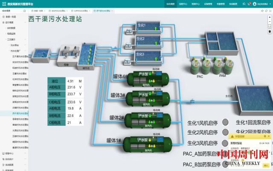Viewport: 273px width, 171px height.
Task: Switch to the 数据一张图 tab
Action: tap(38, 11)
